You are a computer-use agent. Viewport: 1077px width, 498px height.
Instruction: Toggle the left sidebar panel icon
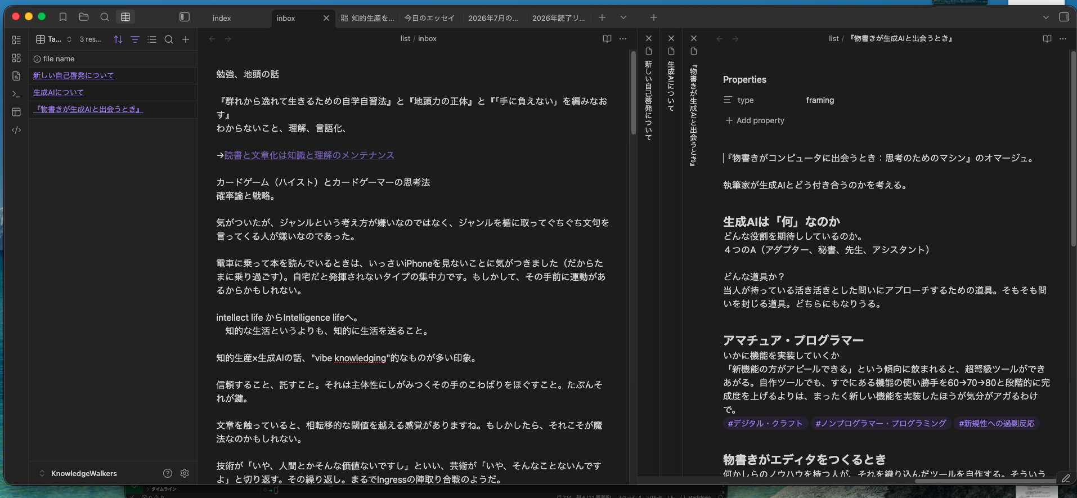[185, 17]
